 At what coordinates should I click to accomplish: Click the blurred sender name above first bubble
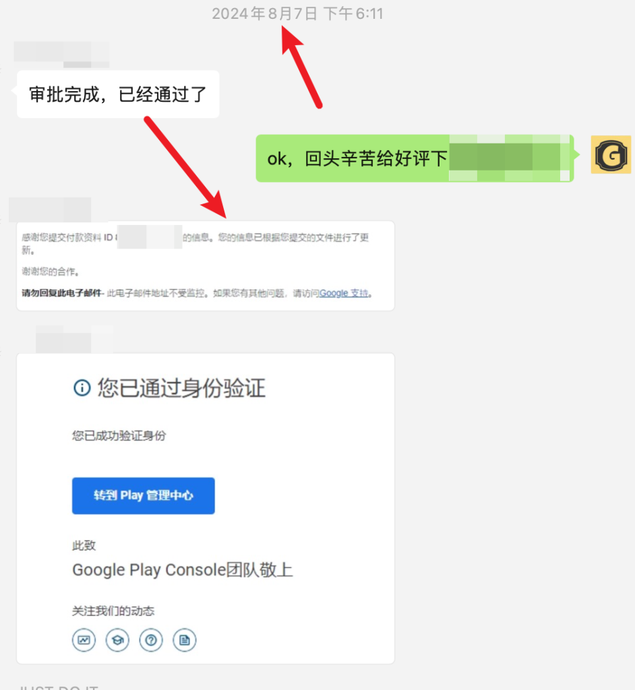[61, 54]
